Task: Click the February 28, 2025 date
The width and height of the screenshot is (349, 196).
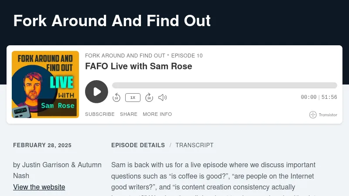Action: click(42, 145)
